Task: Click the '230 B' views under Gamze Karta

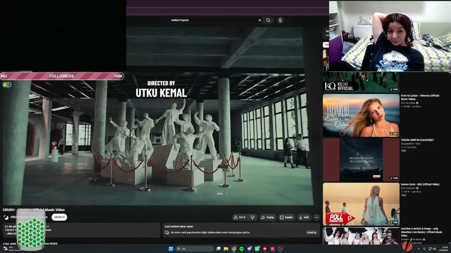Action: pyautogui.click(x=407, y=192)
